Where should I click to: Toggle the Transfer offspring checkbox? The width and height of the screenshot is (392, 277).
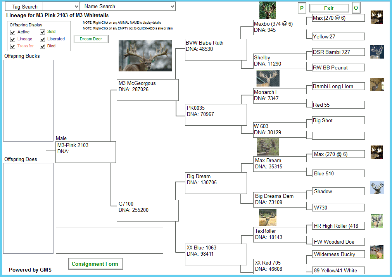(13, 46)
